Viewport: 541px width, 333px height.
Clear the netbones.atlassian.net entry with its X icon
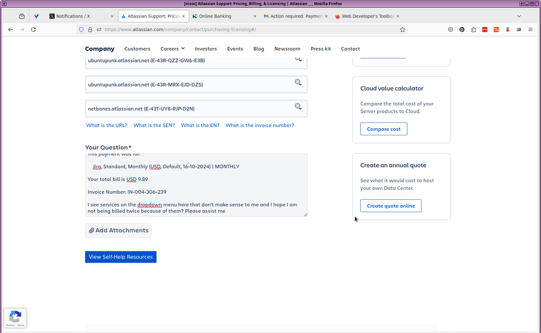(298, 106)
